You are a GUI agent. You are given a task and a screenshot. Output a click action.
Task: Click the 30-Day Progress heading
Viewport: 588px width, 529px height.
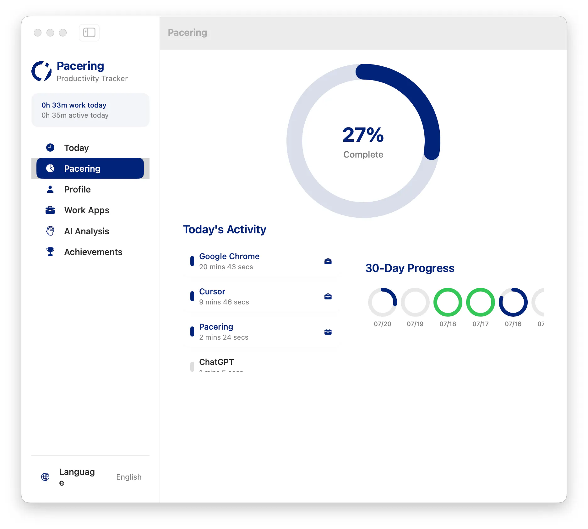[410, 268]
